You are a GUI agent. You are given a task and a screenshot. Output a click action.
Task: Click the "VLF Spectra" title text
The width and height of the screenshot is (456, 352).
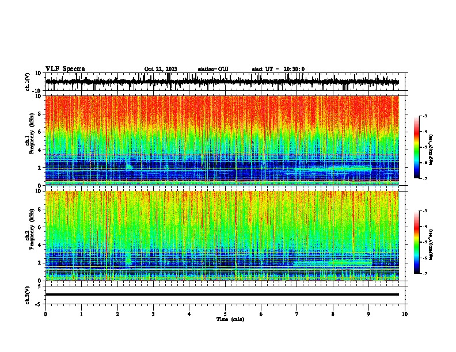[x=65, y=69]
